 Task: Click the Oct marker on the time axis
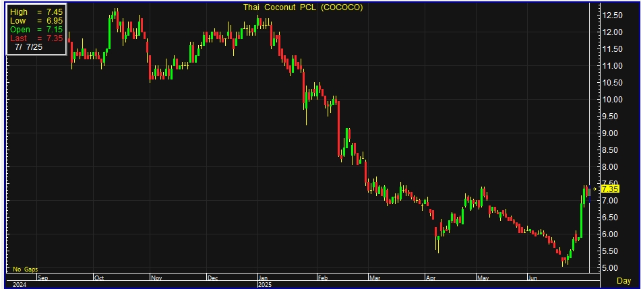[x=98, y=277]
